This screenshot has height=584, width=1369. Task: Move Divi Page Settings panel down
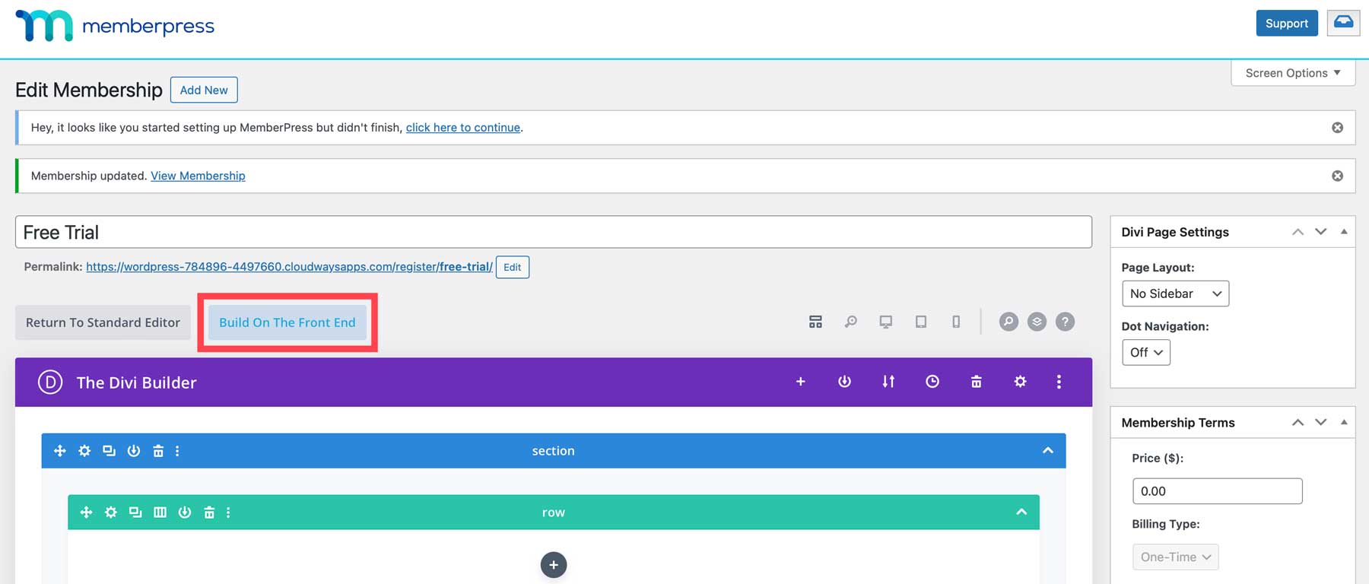click(x=1321, y=232)
